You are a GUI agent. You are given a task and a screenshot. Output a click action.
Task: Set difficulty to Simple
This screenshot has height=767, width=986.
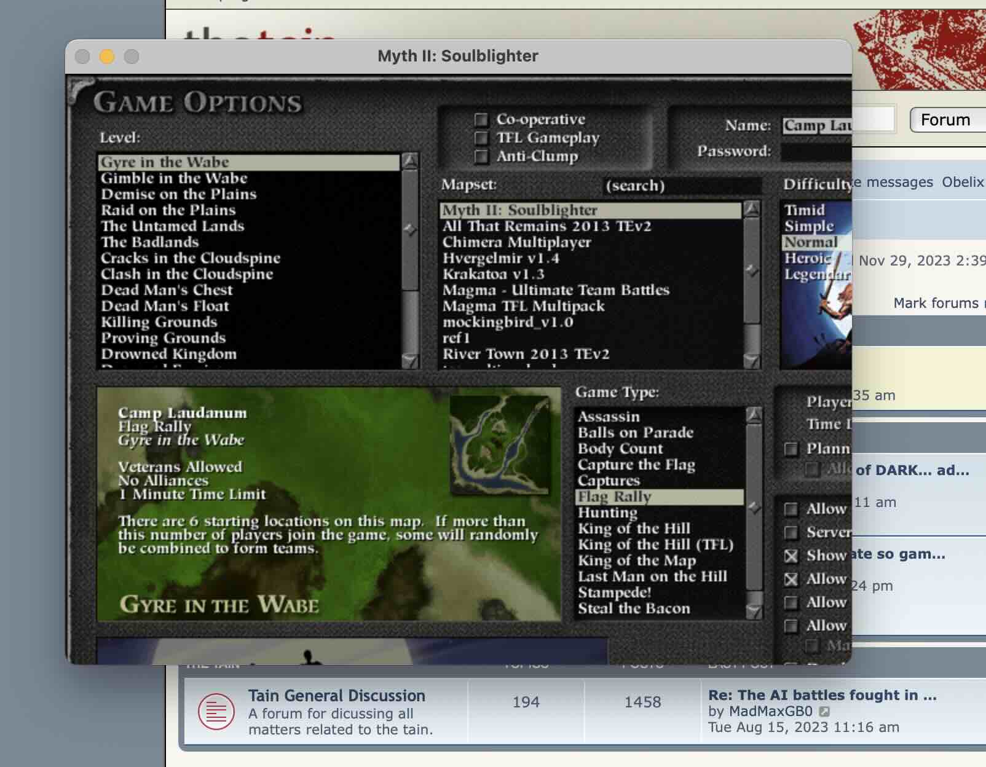(x=816, y=226)
